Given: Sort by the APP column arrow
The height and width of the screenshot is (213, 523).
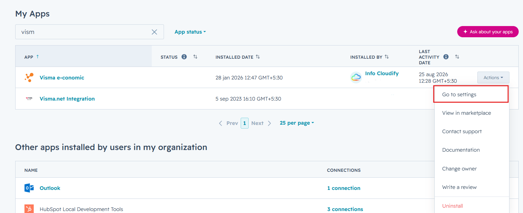Looking at the screenshot, I should click(x=38, y=57).
